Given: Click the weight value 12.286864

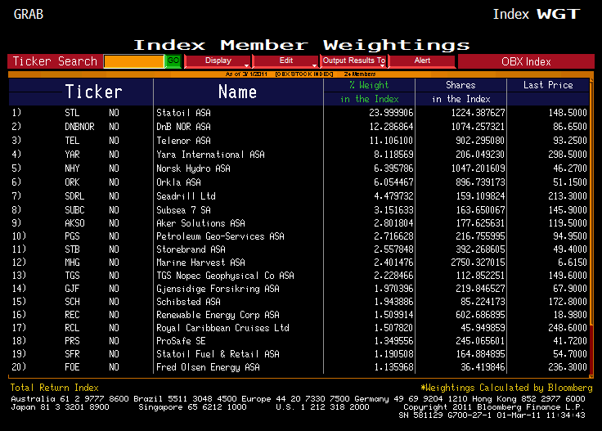Looking at the screenshot, I should (391, 127).
